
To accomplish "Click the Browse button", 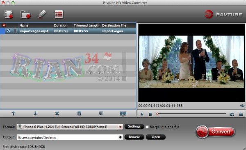I will pos(134,137).
